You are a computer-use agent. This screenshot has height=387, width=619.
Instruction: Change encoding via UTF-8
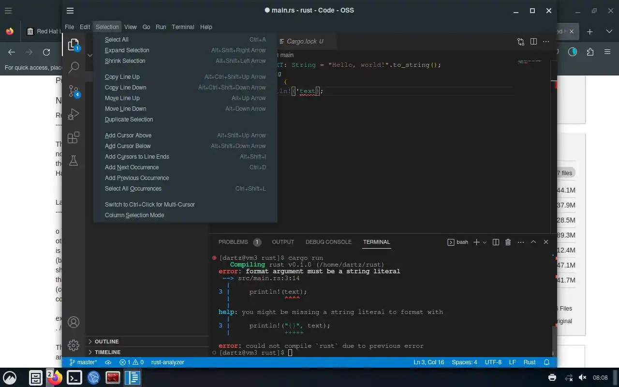pyautogui.click(x=493, y=362)
